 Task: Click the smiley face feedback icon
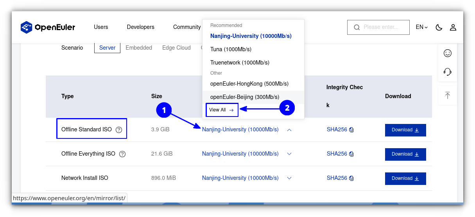(x=448, y=53)
